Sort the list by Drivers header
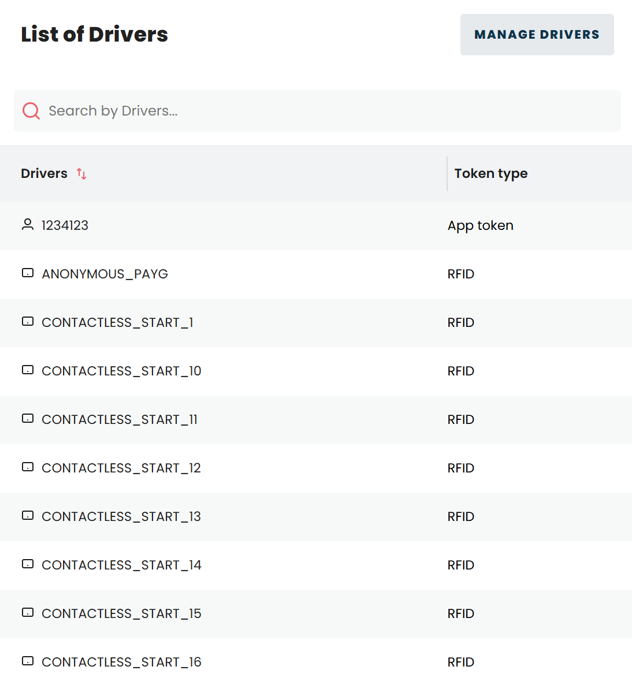This screenshot has height=685, width=632. tap(44, 173)
